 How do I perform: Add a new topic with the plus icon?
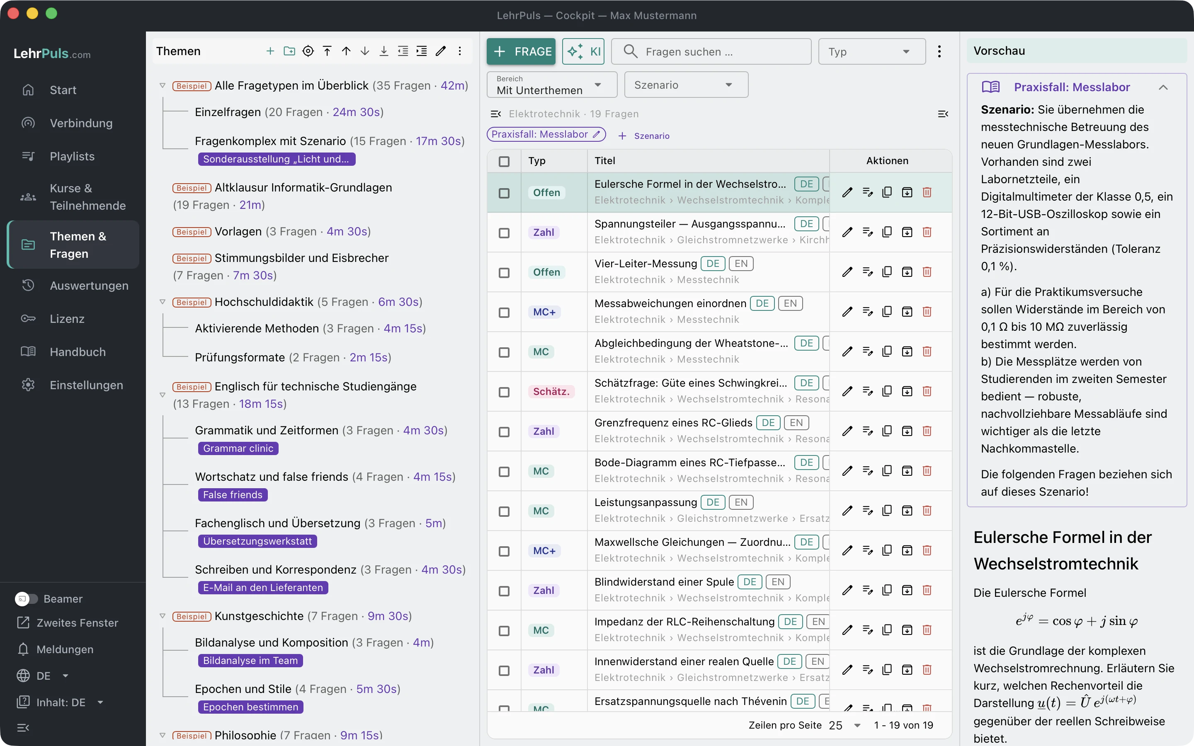pyautogui.click(x=270, y=51)
